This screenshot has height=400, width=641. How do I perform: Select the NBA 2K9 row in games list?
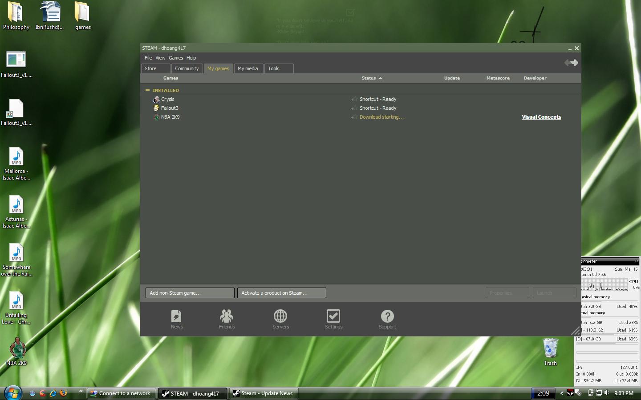(x=361, y=117)
